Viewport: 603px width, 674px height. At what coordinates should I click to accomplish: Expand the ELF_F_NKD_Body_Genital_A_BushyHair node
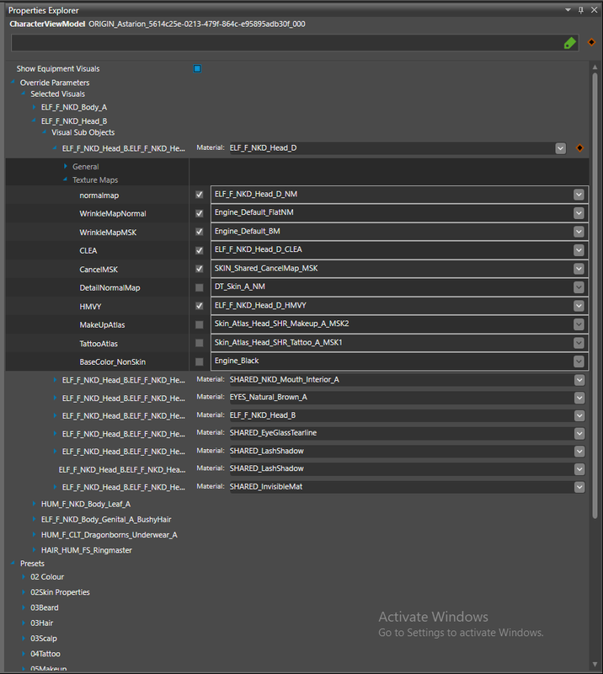34,519
